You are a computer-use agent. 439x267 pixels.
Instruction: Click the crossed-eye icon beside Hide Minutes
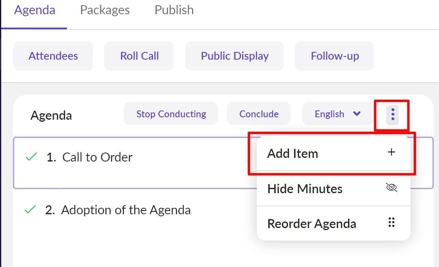pos(391,188)
